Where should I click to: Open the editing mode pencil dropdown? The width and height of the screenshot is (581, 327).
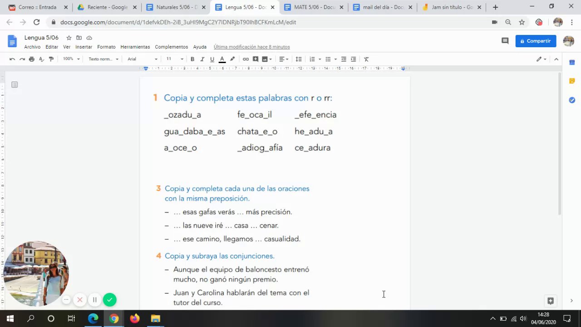[x=542, y=59]
